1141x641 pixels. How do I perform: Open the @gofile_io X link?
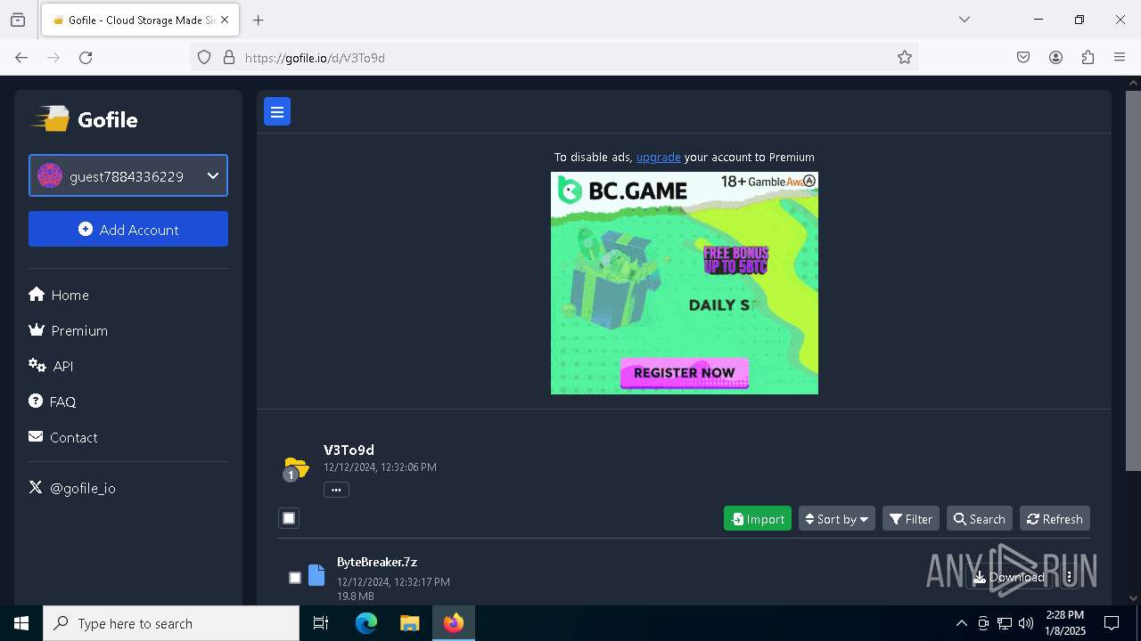(x=73, y=488)
